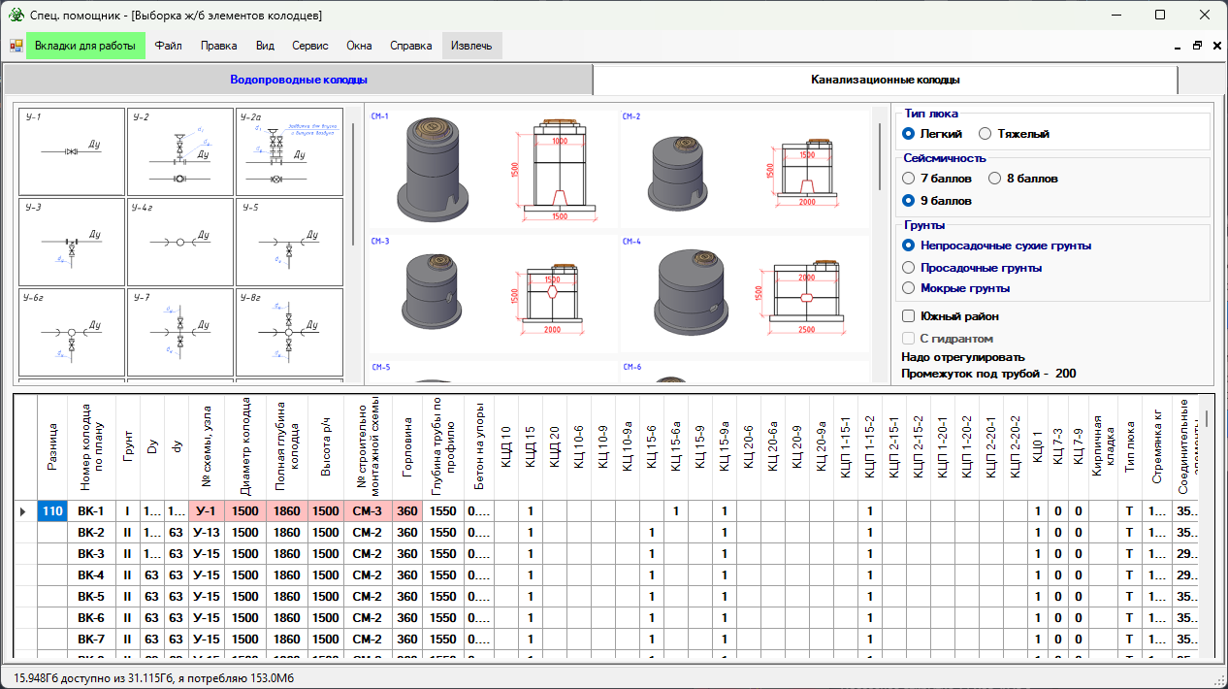This screenshot has width=1228, height=689.
Task: Open the Вкладки для работы dropdown
Action: click(85, 46)
